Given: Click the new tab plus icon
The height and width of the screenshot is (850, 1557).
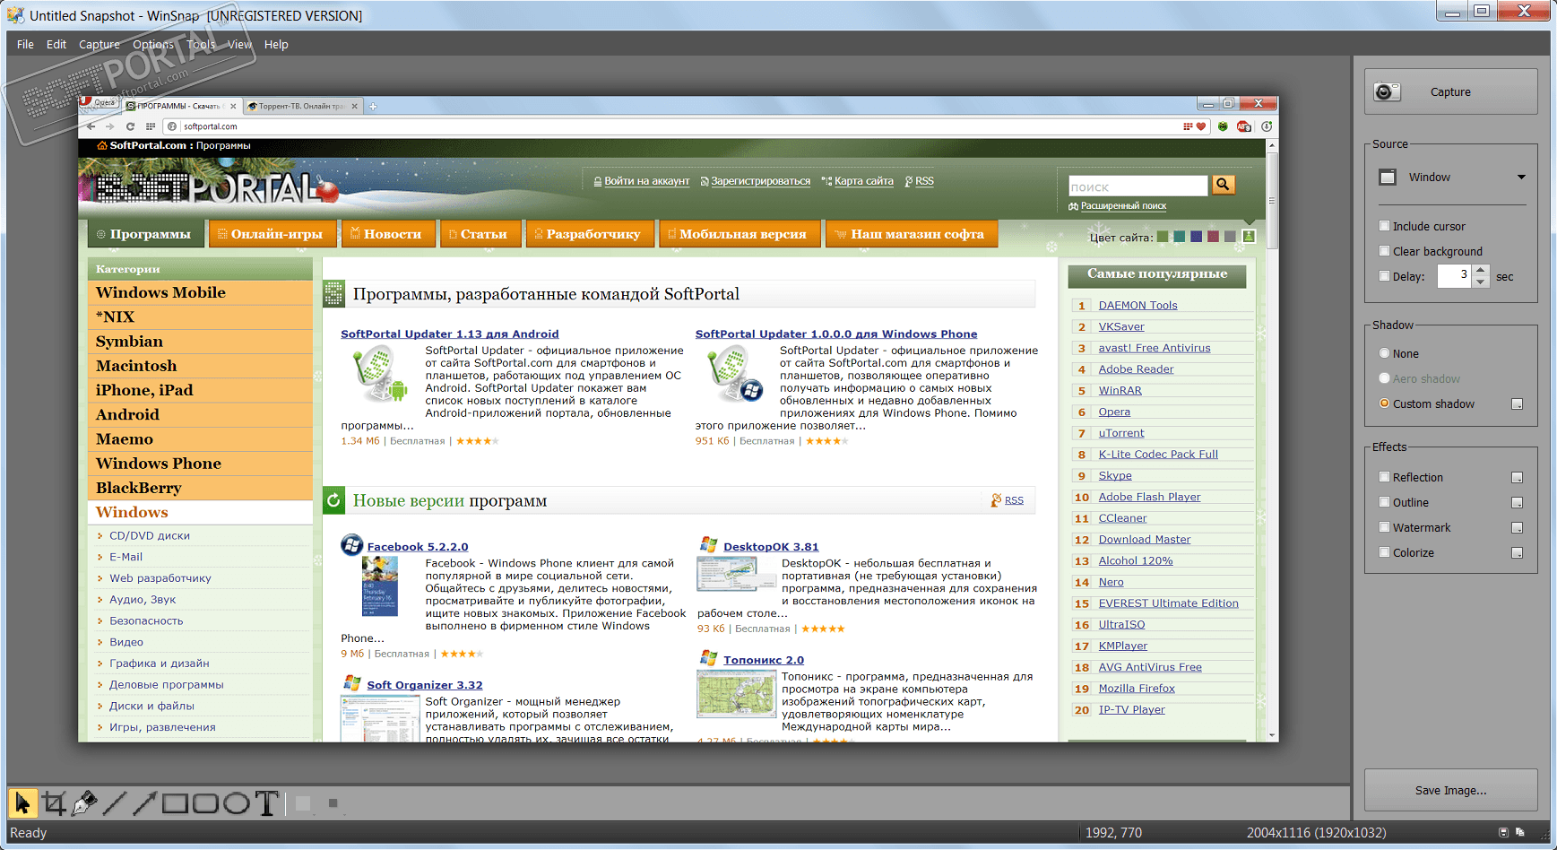Looking at the screenshot, I should click(x=374, y=106).
